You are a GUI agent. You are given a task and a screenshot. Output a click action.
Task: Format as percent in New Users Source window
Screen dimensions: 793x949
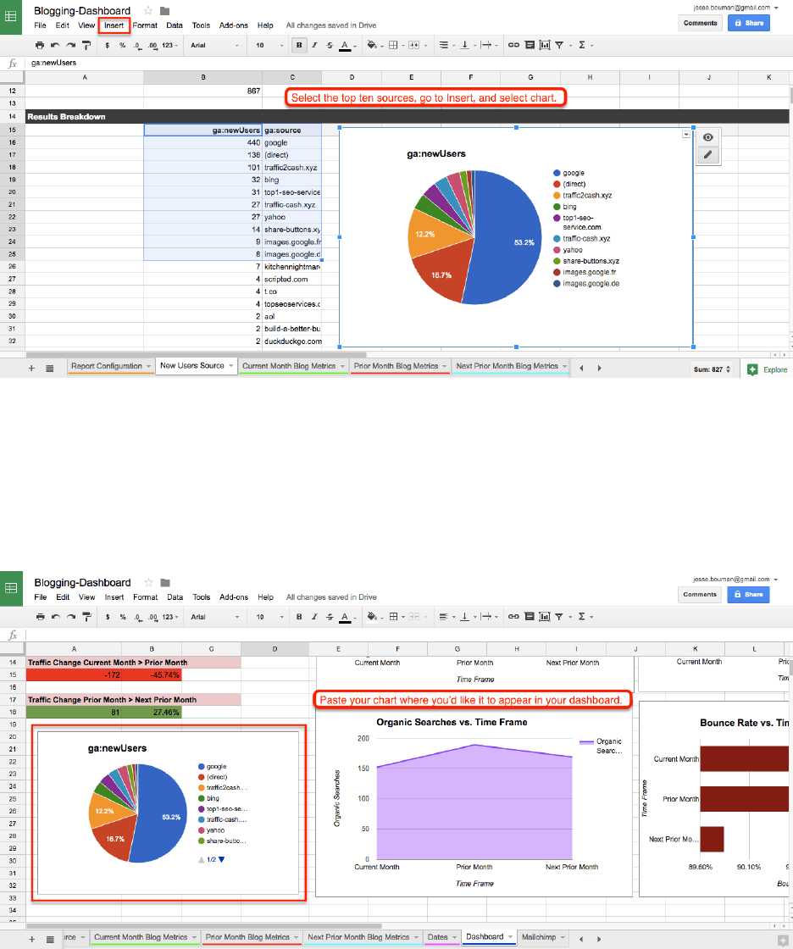[x=122, y=46]
